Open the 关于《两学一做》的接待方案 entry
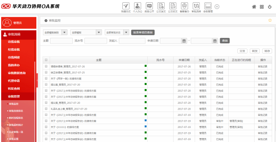276x142 pixels. (x=66, y=79)
